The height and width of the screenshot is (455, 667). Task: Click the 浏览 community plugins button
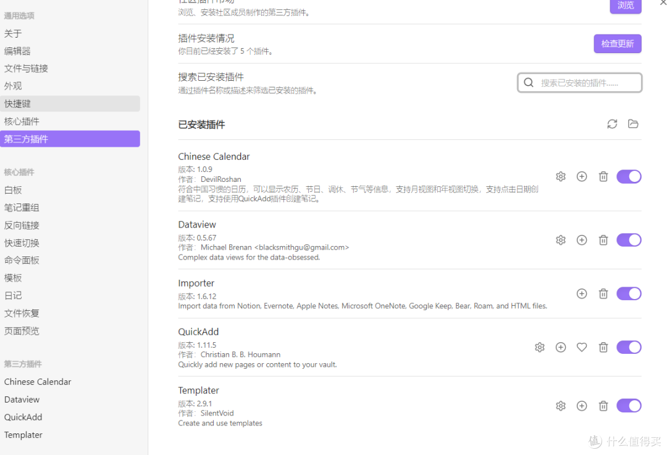[x=625, y=6]
